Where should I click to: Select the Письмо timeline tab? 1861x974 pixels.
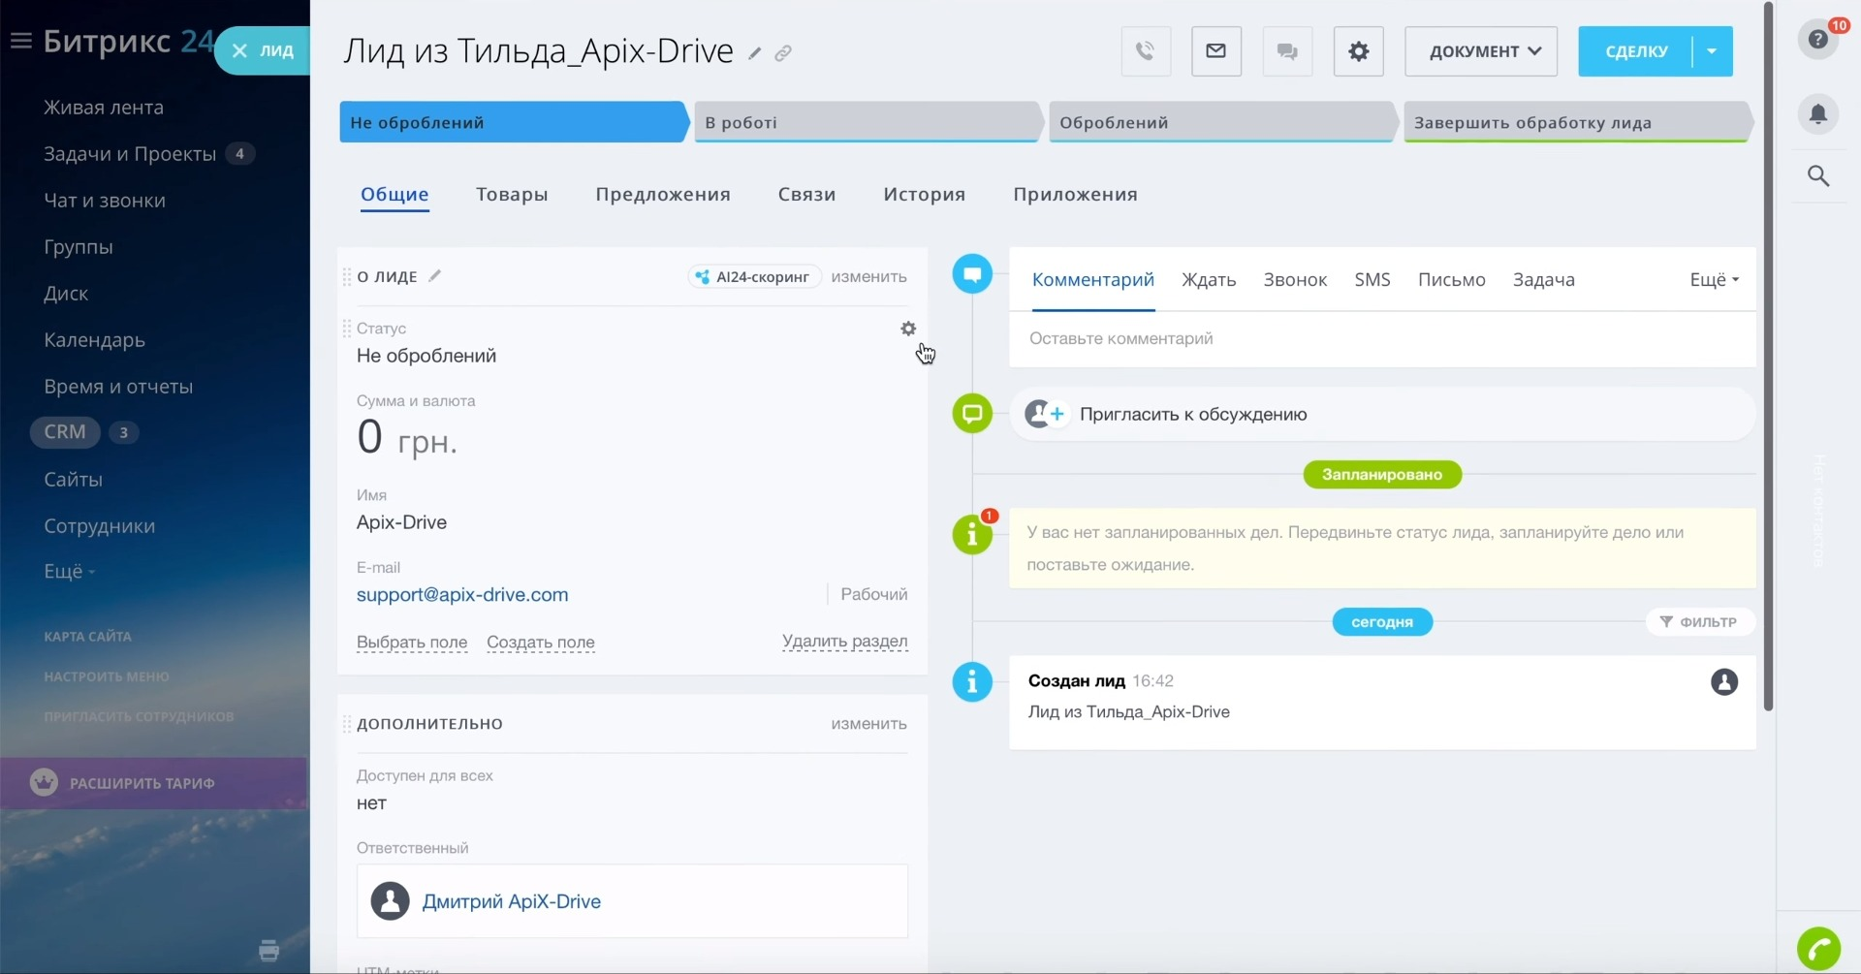(1451, 279)
